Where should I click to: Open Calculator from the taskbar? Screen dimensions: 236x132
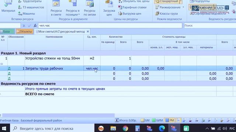point(138,128)
